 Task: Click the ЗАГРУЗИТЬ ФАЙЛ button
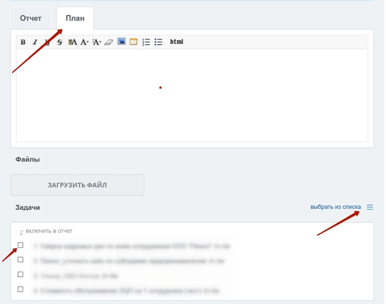tap(77, 185)
